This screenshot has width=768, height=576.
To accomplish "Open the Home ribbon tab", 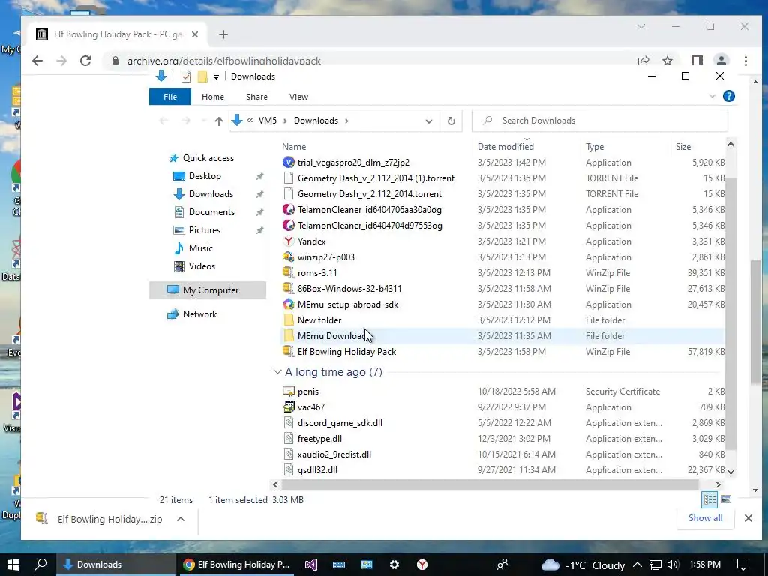I will 212,97.
